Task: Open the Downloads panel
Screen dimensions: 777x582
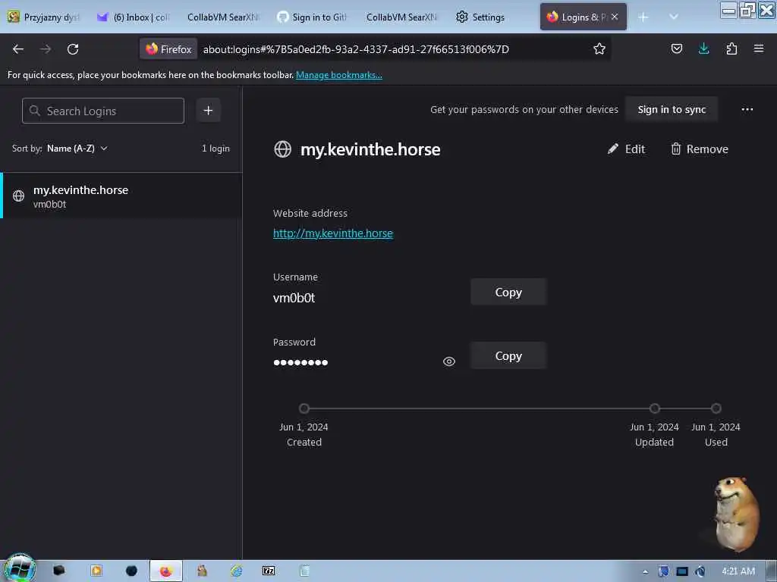Action: pyautogui.click(x=703, y=48)
